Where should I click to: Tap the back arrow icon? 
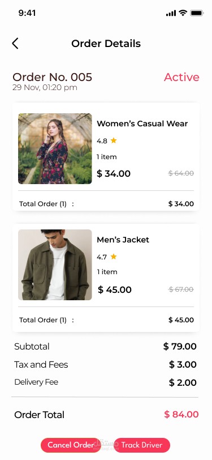15,44
